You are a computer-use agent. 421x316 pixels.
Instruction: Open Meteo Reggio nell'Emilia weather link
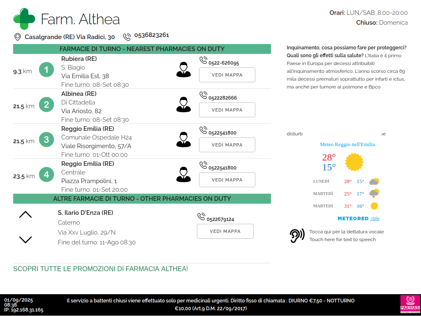(347, 144)
